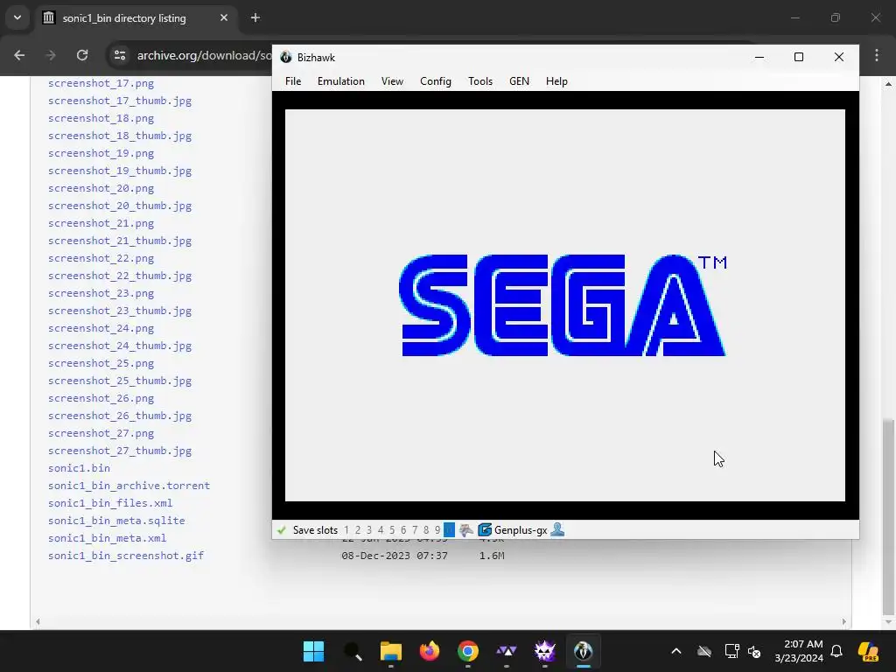Click the Sonic game icon in status bar
This screenshot has width=896, height=672.
point(466,530)
